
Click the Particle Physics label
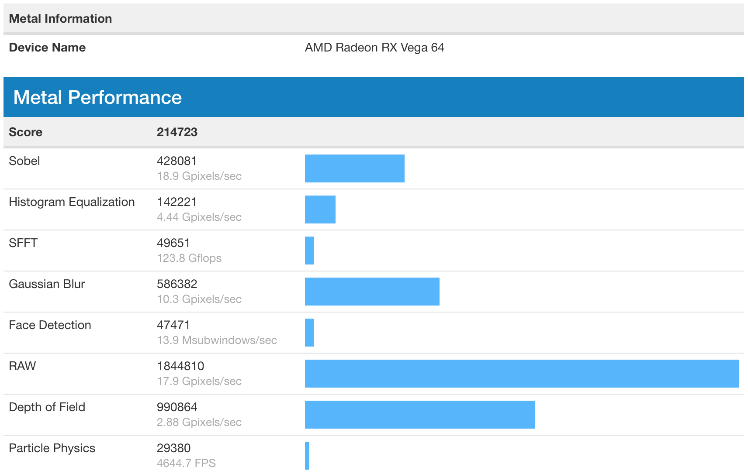point(52,448)
